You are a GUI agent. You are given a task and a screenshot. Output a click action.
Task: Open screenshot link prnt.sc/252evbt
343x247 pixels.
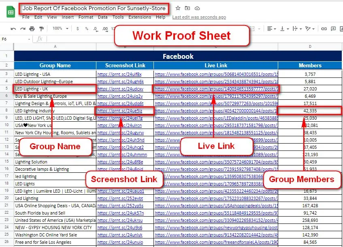[120, 198]
